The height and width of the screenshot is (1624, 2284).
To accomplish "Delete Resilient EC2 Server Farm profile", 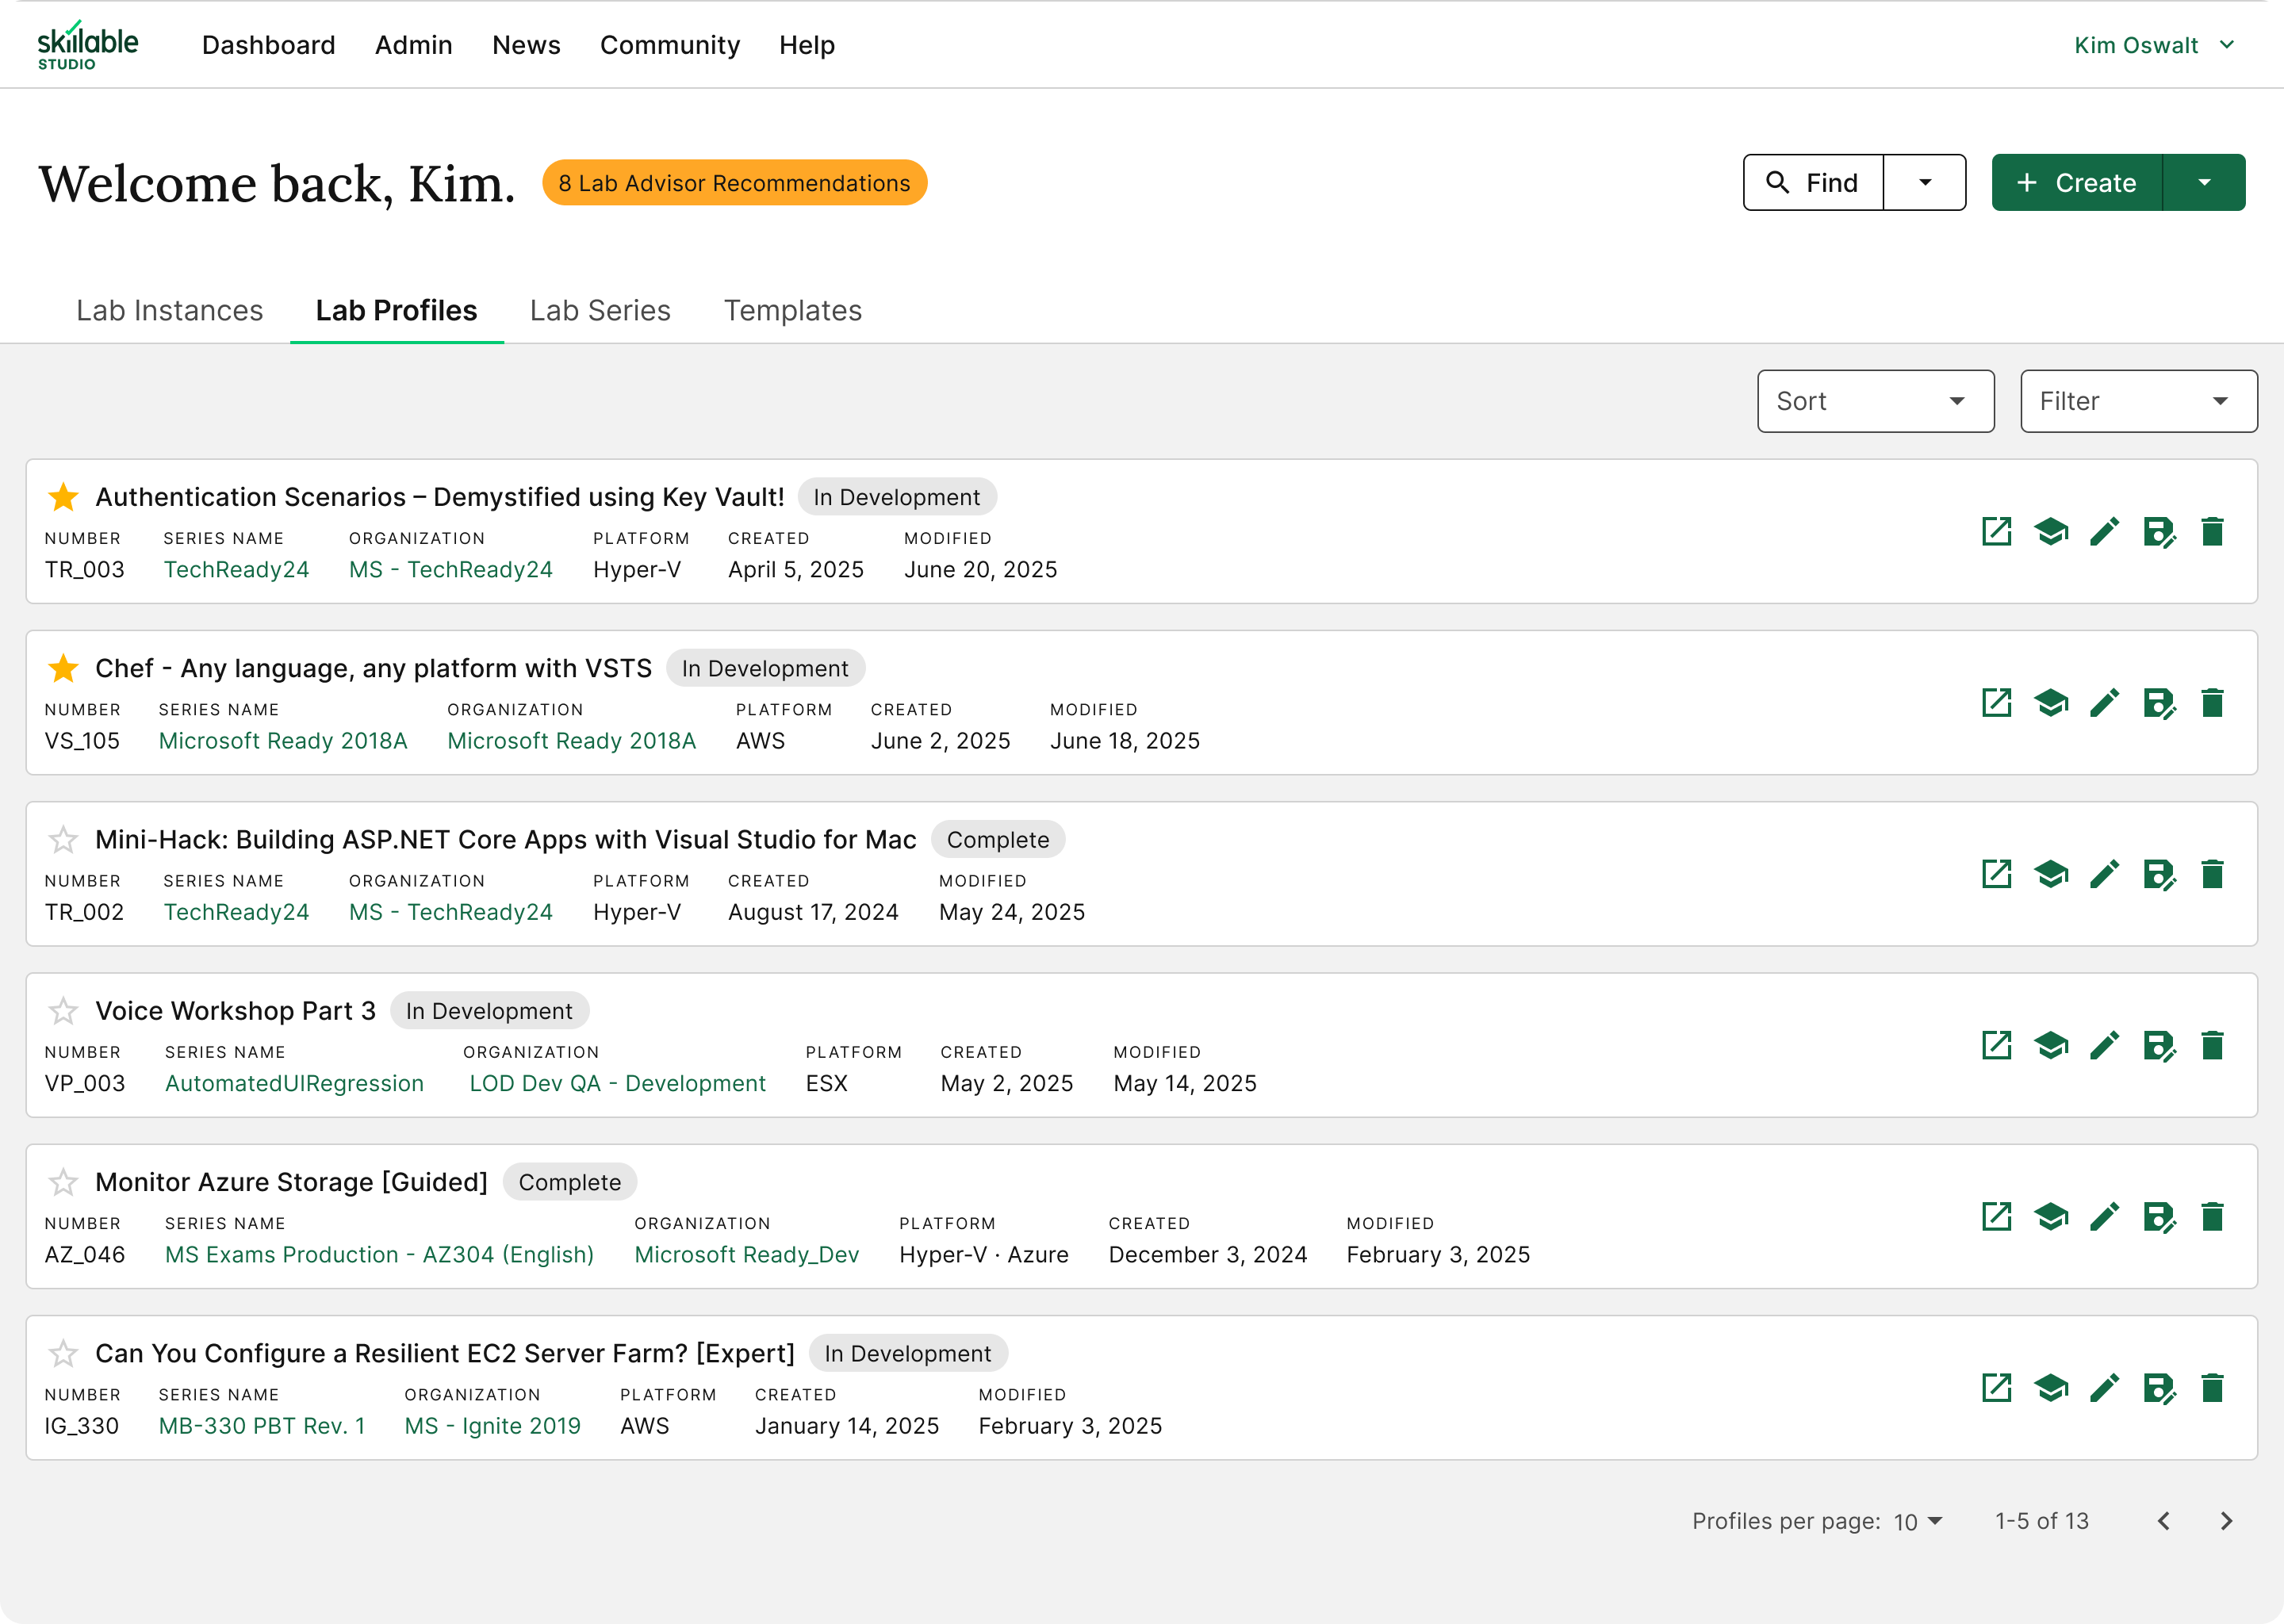I will 2212,1387.
